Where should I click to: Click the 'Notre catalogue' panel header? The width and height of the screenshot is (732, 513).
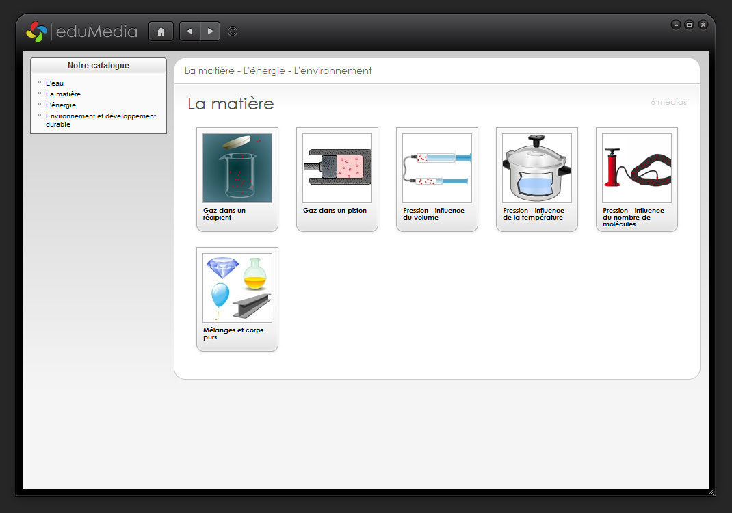pyautogui.click(x=99, y=66)
